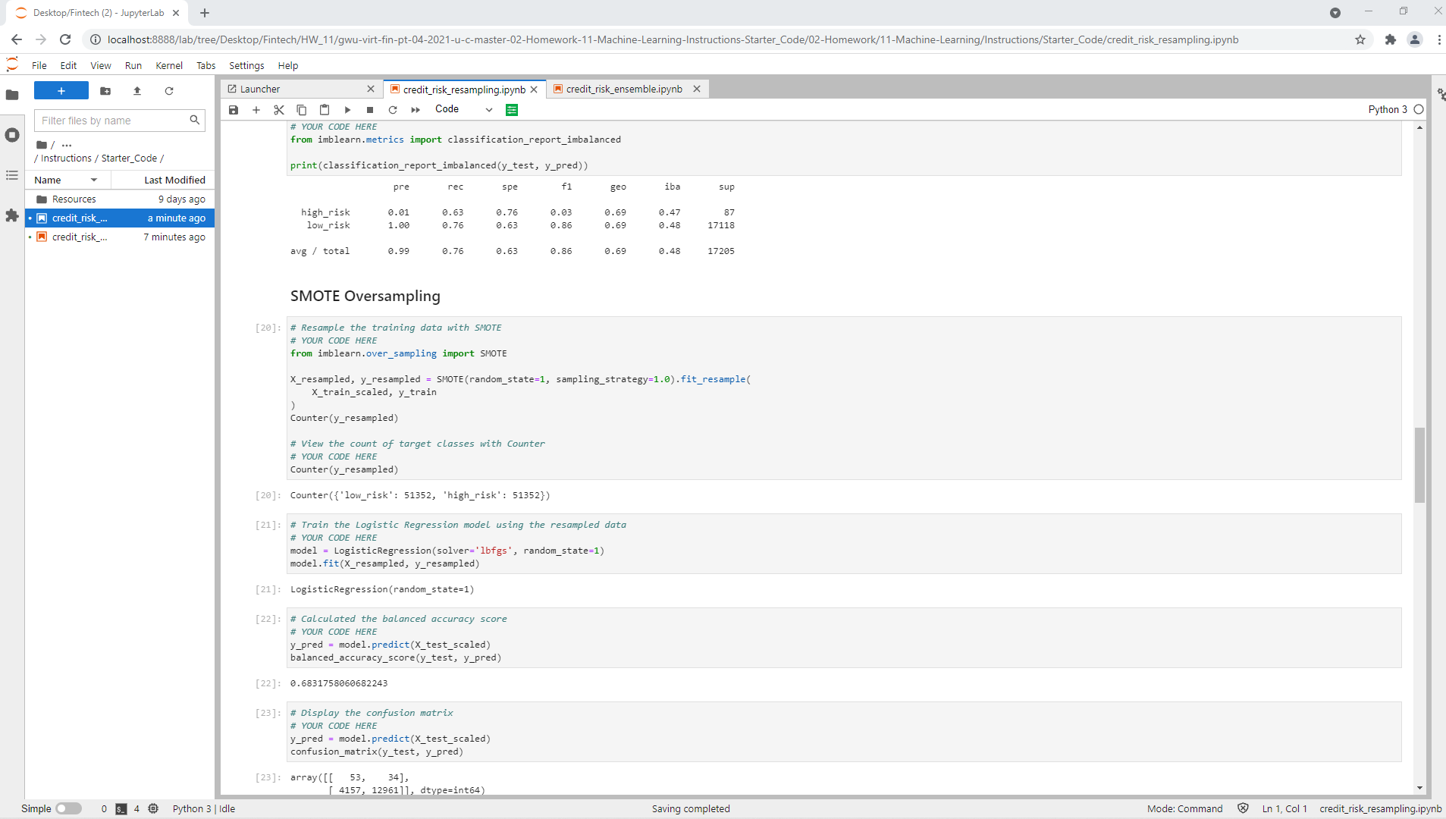
Task: Close the credit_risk_ensemble.ipynb tab
Action: click(697, 89)
